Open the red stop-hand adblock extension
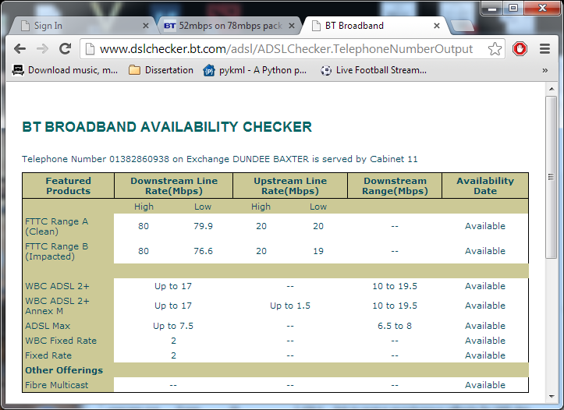Viewport: 564px width, 410px height. [x=520, y=48]
